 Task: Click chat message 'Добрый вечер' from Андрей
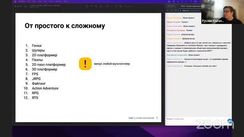click(188, 38)
